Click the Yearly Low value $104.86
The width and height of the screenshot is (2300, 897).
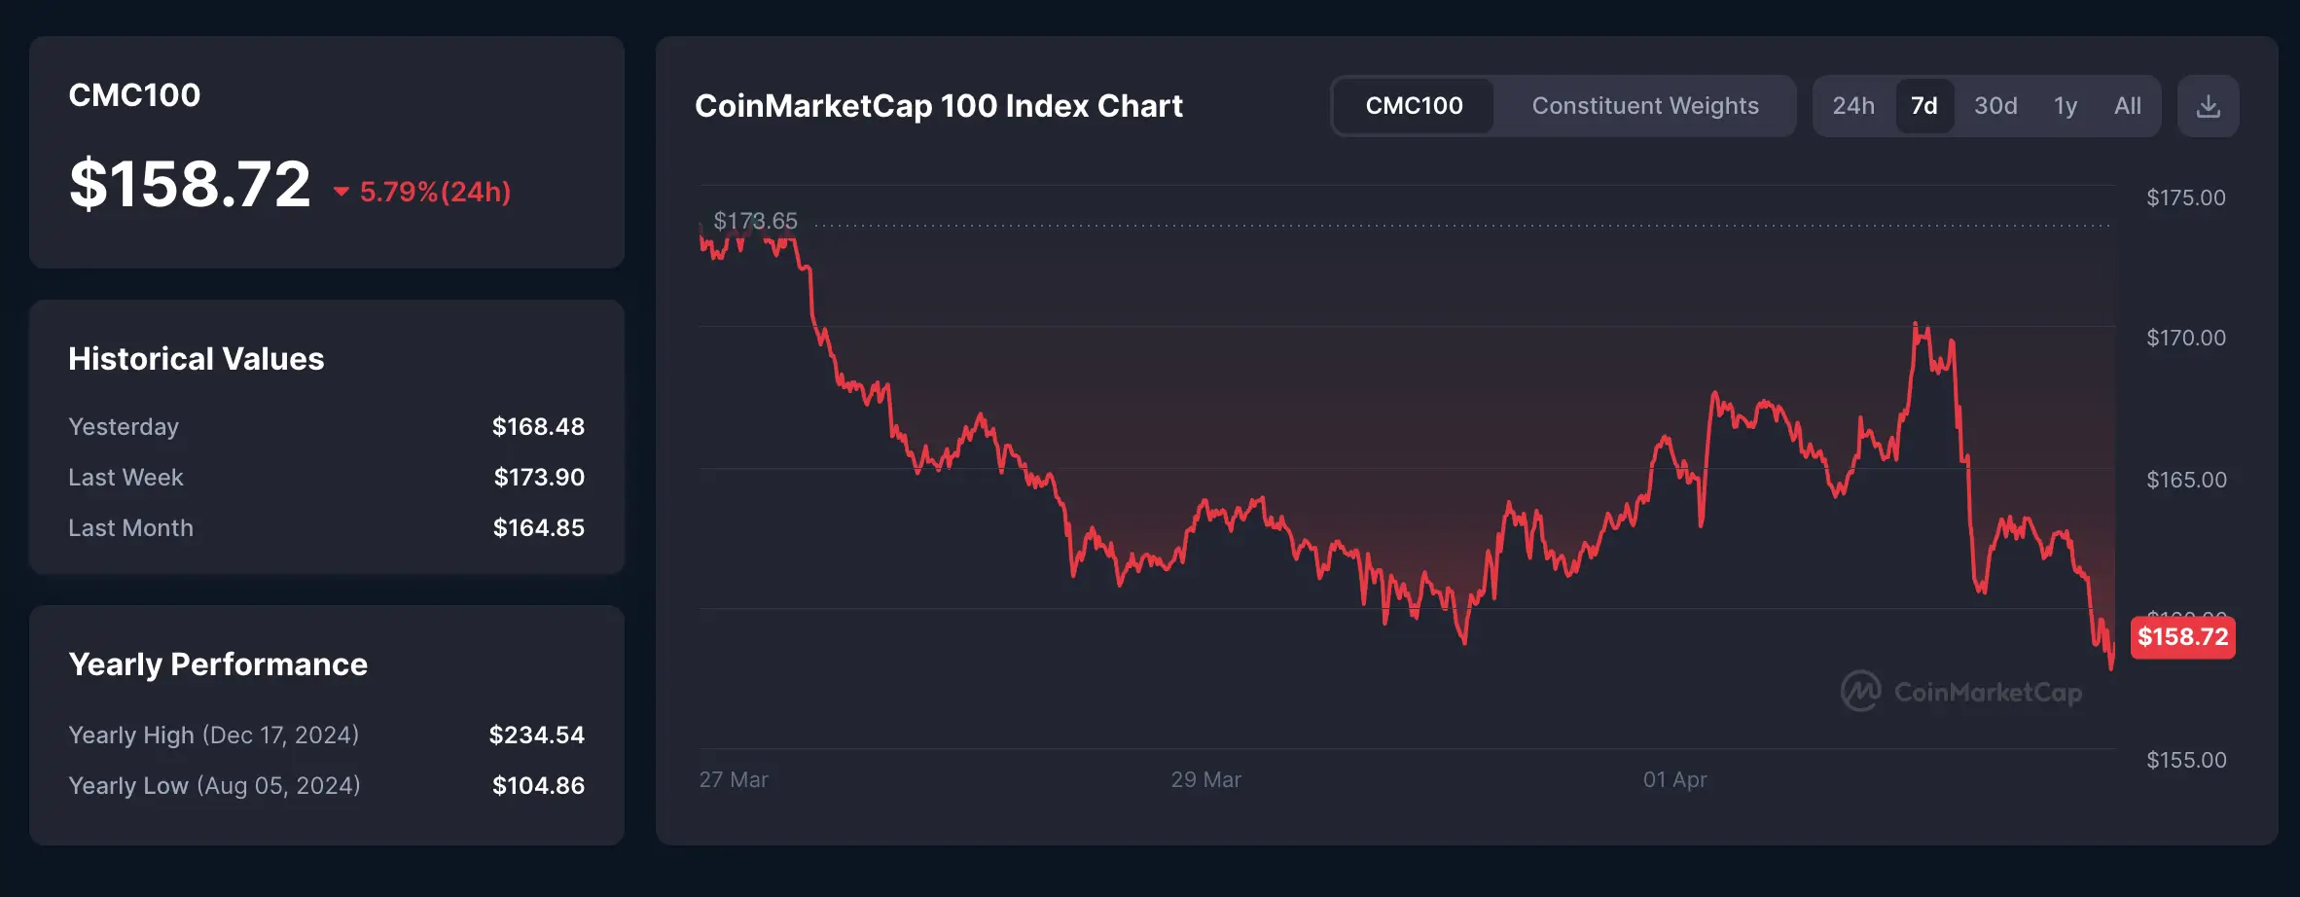tap(538, 786)
